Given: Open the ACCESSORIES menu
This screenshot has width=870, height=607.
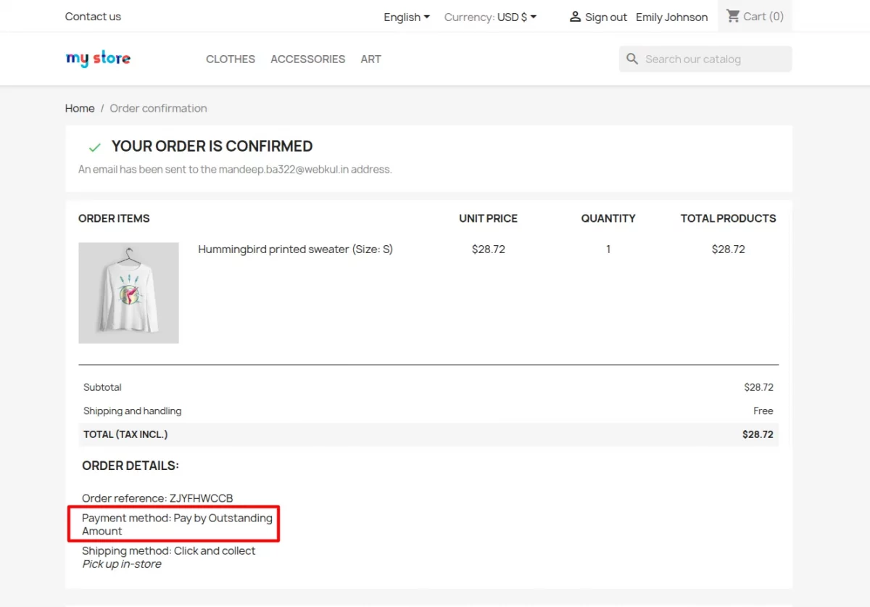Looking at the screenshot, I should click(x=307, y=59).
